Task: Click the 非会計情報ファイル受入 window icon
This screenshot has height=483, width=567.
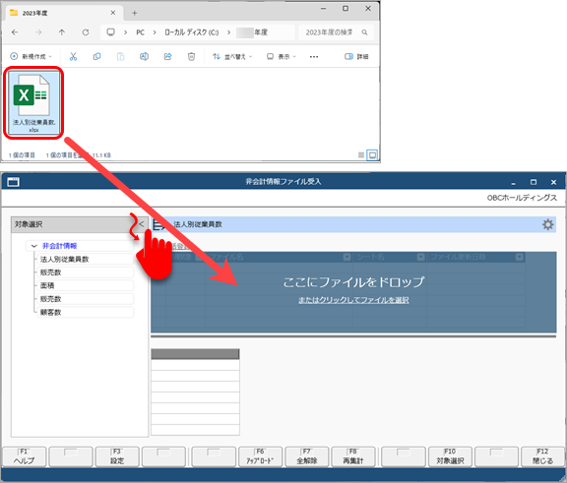Action: (14, 181)
